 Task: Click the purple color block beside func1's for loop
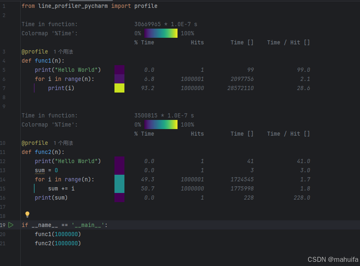click(119, 79)
